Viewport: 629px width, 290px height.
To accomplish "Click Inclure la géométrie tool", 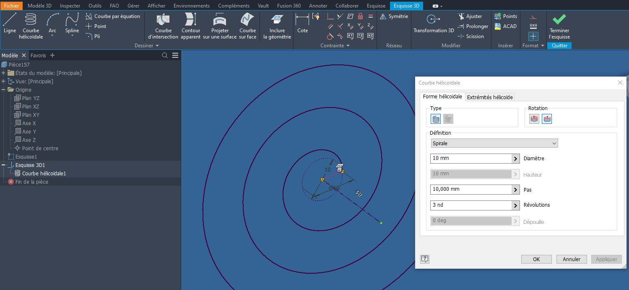I will (277, 26).
